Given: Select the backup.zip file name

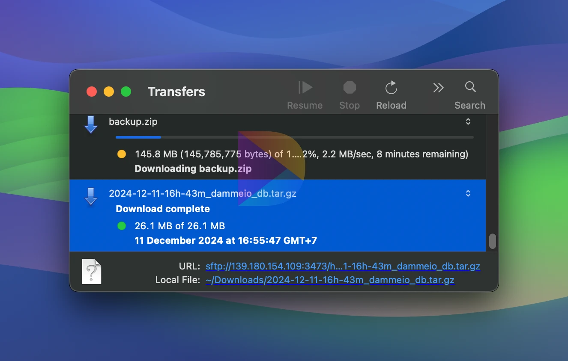Looking at the screenshot, I should [133, 122].
